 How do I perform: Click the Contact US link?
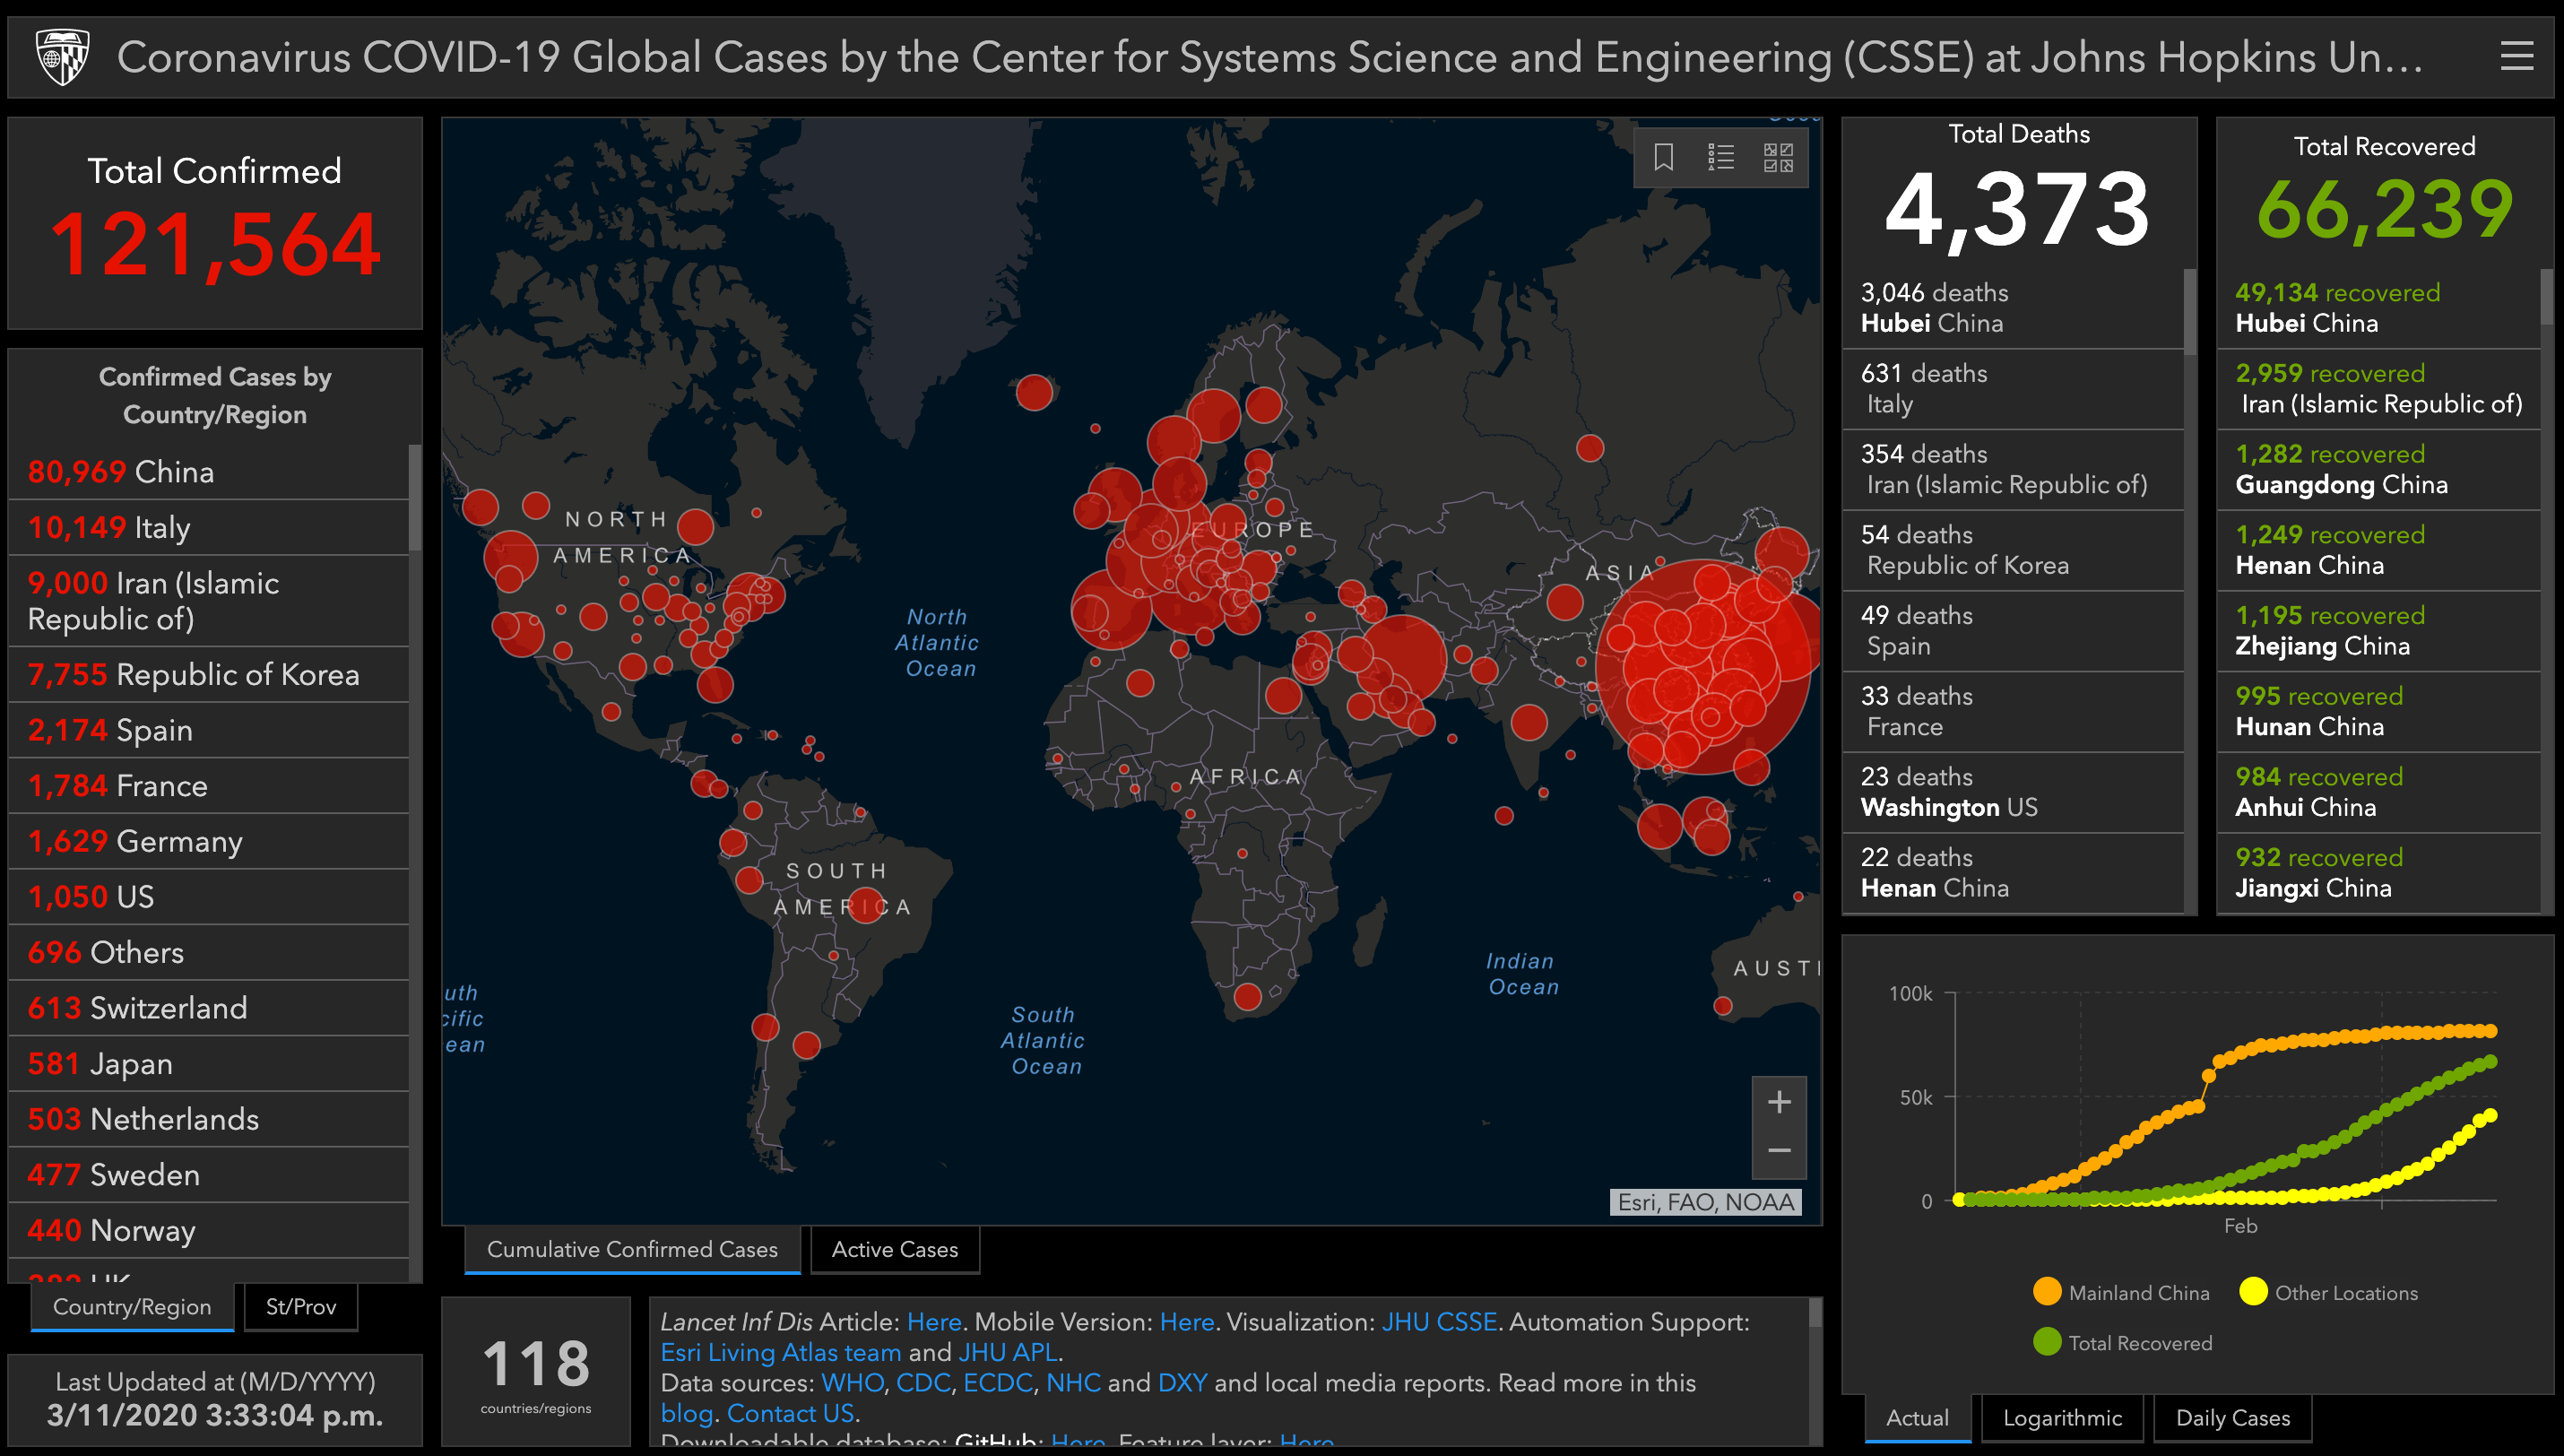[x=790, y=1413]
